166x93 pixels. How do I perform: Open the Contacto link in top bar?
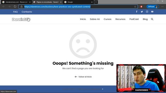pos(27,12)
